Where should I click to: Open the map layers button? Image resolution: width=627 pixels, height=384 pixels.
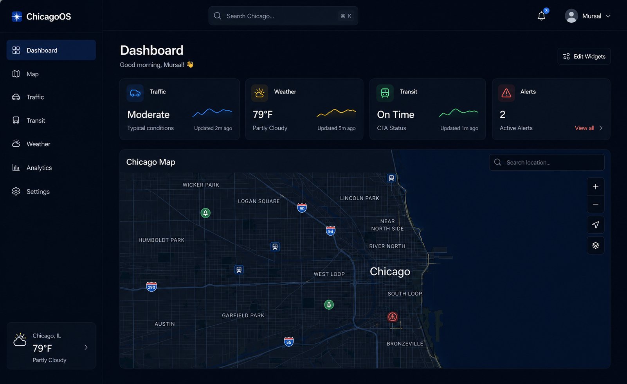point(596,245)
